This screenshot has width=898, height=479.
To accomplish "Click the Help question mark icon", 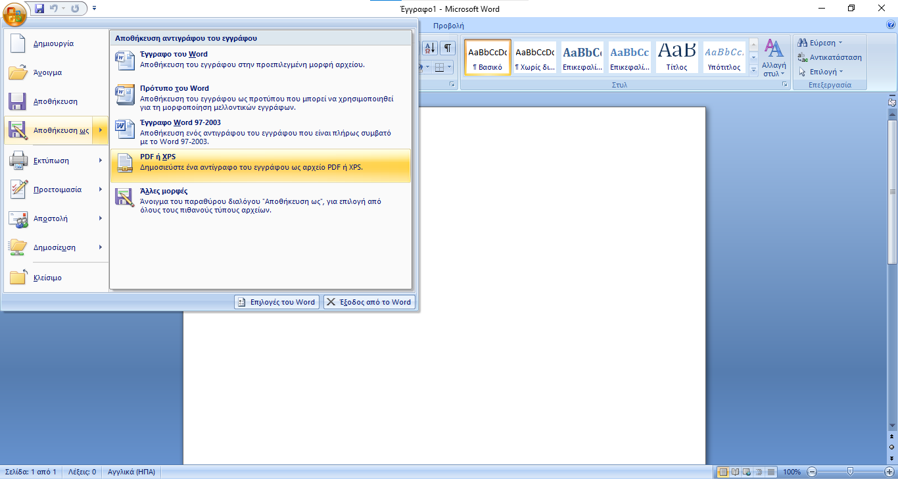I will [891, 25].
